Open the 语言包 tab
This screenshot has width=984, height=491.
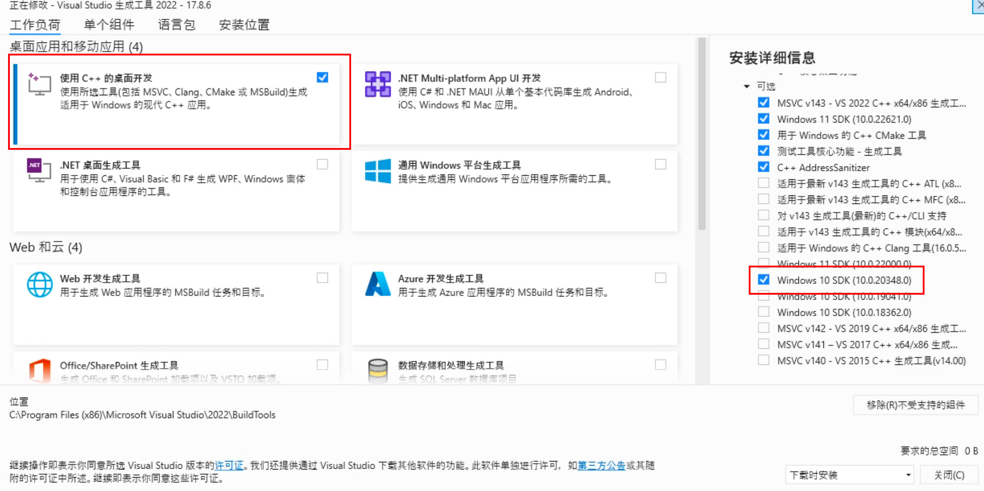click(x=177, y=25)
